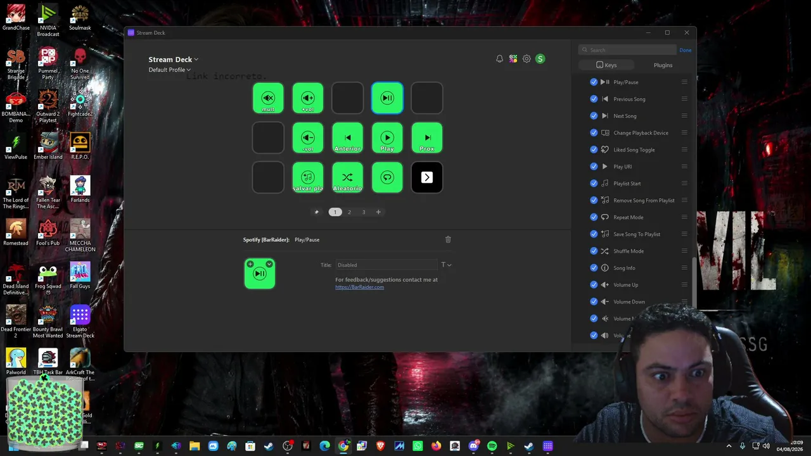
Task: Open the title font style 'T' dropdown
Action: click(x=446, y=265)
